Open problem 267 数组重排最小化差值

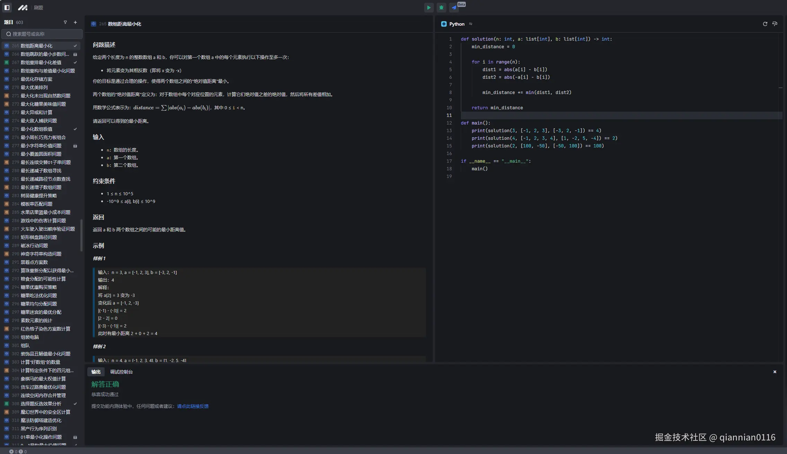(41, 62)
